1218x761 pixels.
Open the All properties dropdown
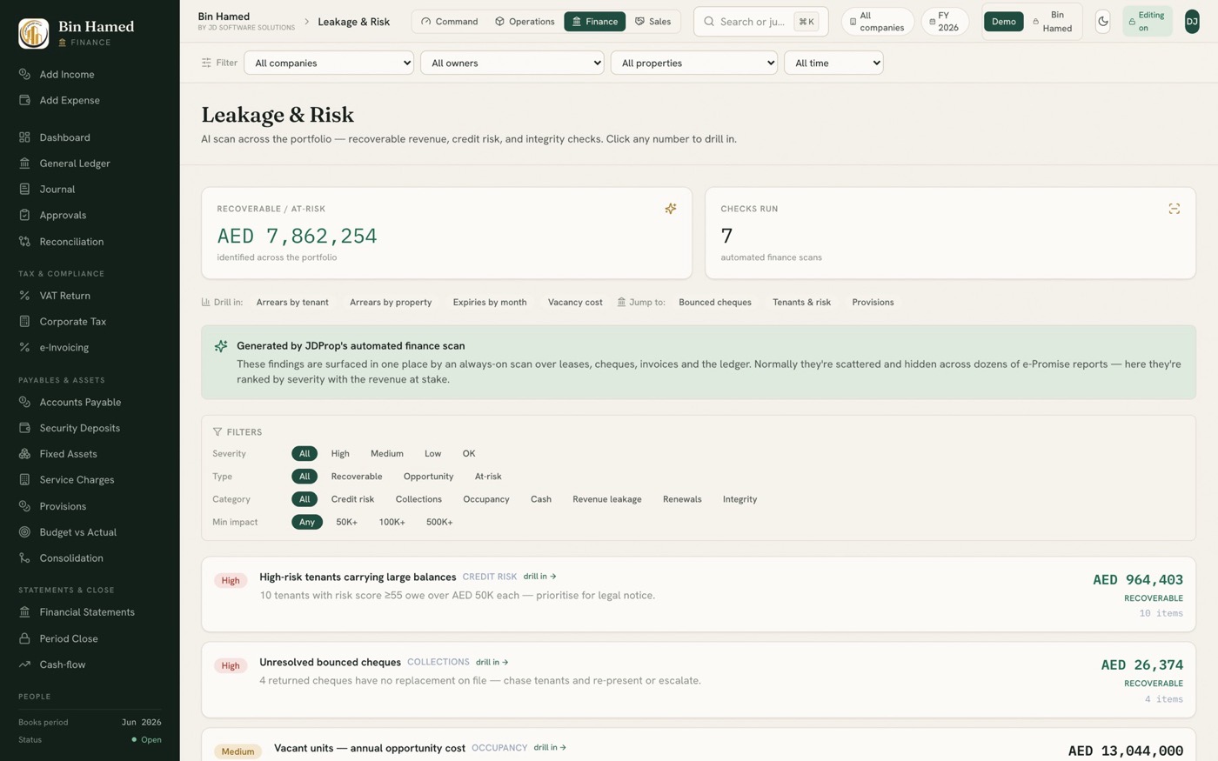[x=694, y=63]
